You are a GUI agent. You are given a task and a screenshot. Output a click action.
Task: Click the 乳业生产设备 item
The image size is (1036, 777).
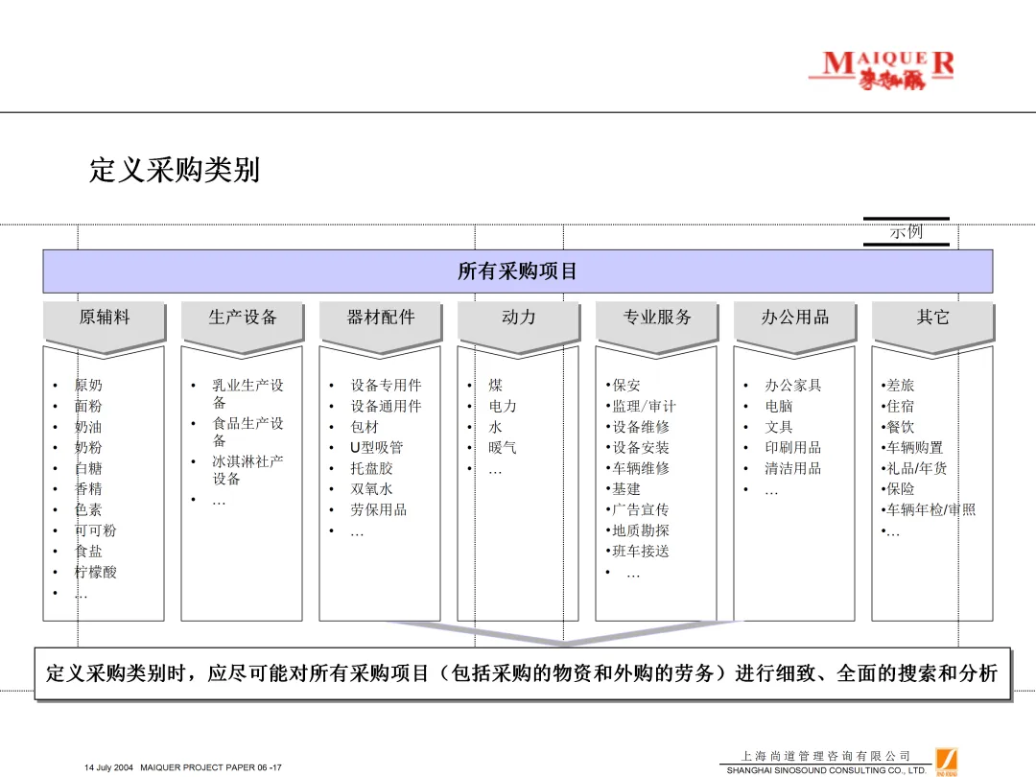[247, 394]
